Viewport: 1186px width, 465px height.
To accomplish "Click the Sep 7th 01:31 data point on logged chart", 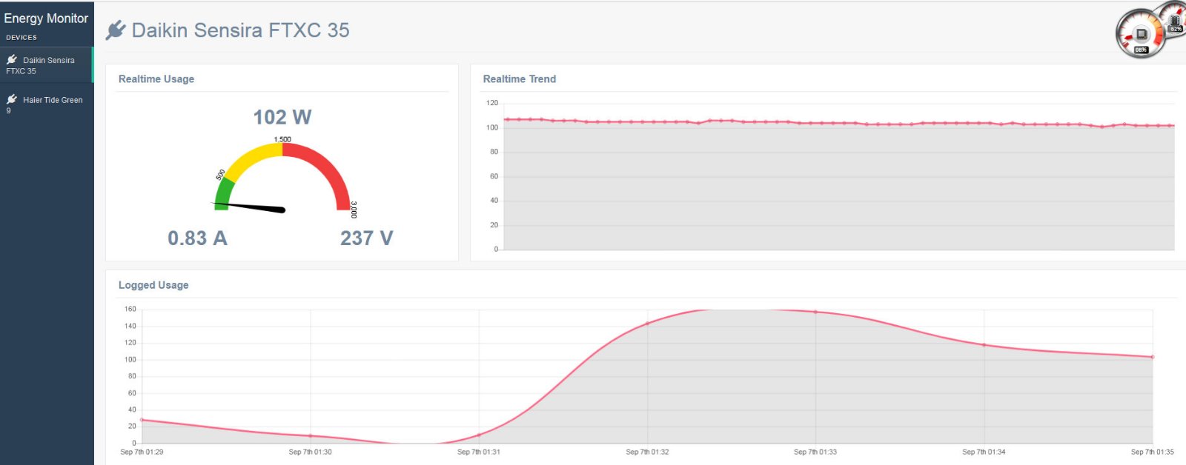I will click(479, 435).
